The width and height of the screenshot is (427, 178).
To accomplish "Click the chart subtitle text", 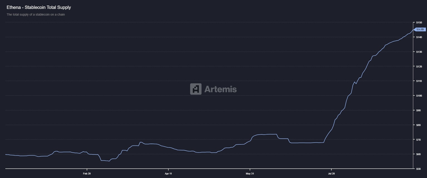I will 36,14.
